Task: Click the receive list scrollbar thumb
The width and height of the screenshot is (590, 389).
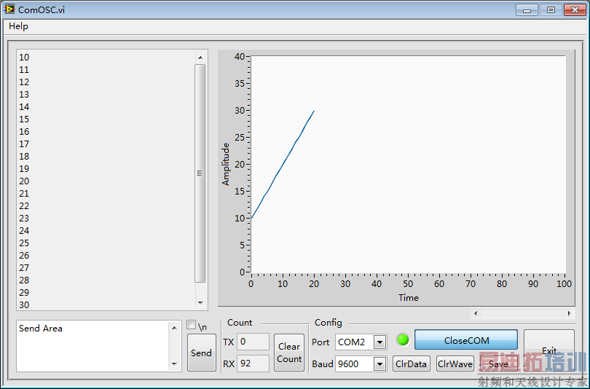Action: pos(200,173)
